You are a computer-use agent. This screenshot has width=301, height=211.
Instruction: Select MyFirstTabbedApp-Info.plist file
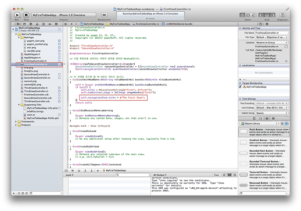[42, 108]
